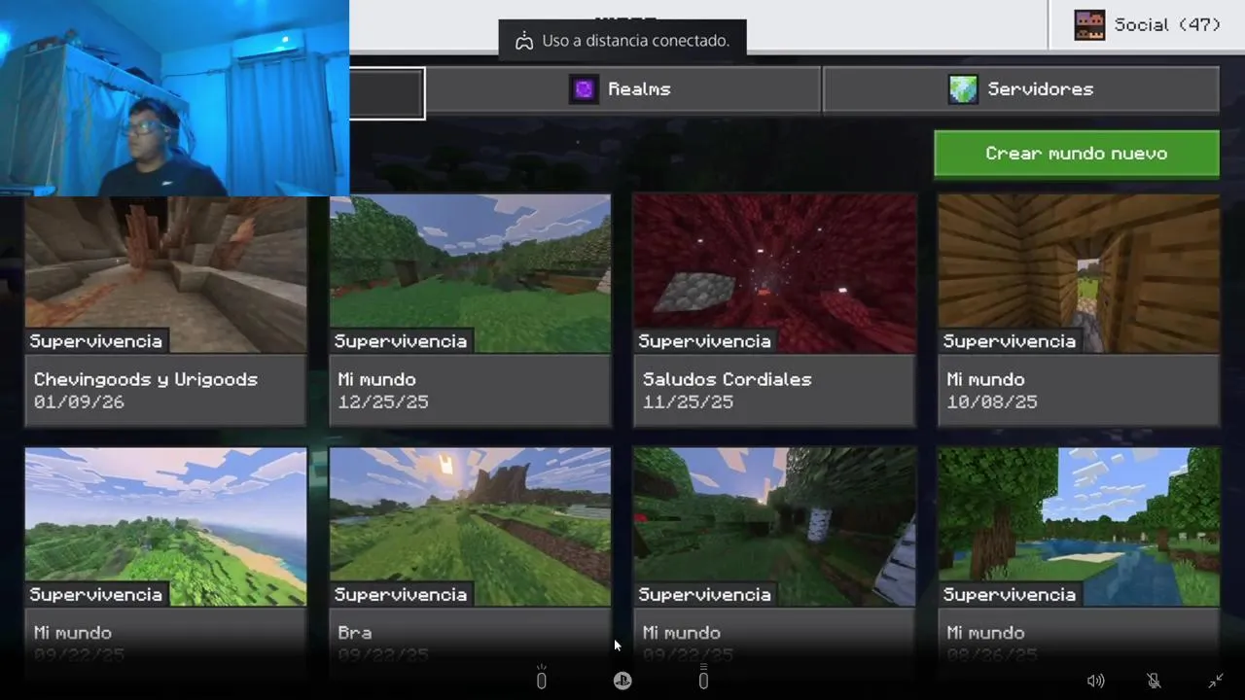Open Mi mundo birch forest thumbnail
The height and width of the screenshot is (700, 1245).
pyautogui.click(x=774, y=527)
